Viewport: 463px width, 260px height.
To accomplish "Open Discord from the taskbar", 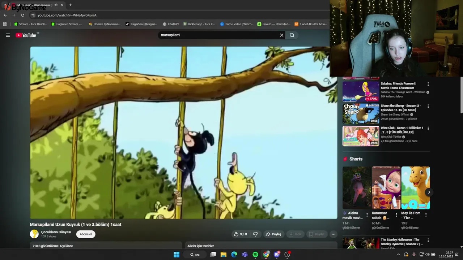I will pyautogui.click(x=277, y=255).
